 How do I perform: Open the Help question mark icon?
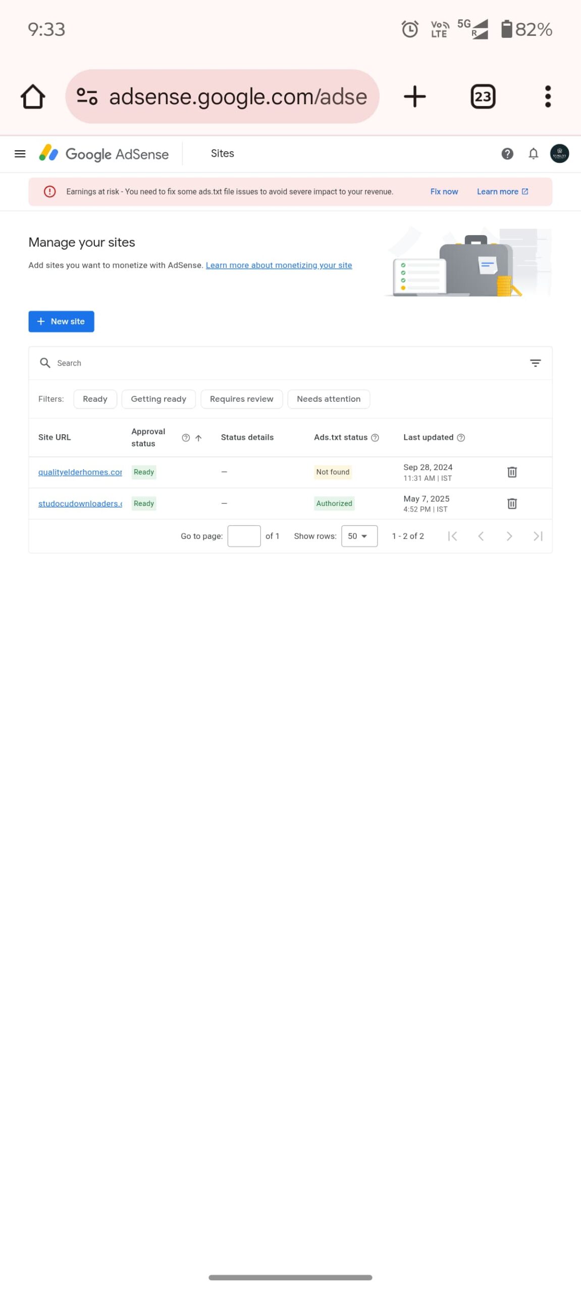coord(507,154)
